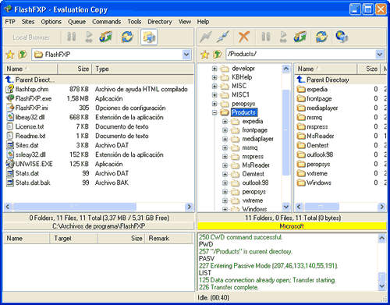Image resolution: width=390 pixels, height=305 pixels.
Task: Open the Queue menu
Action: tap(76, 22)
